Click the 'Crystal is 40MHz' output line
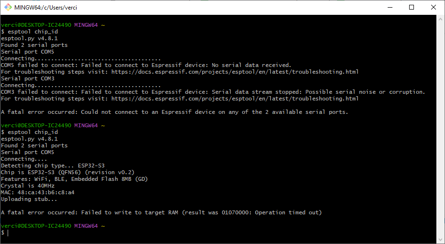 pyautogui.click(x=28, y=186)
